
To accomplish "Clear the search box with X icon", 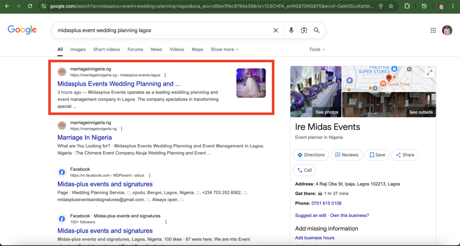I will pos(275,30).
